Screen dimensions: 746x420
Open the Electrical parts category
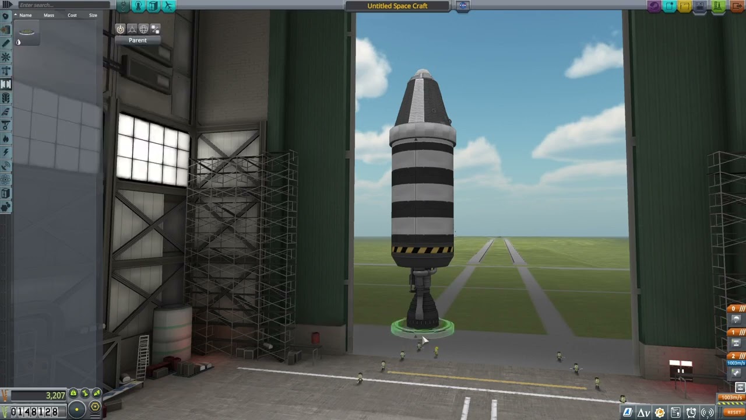[x=6, y=152]
